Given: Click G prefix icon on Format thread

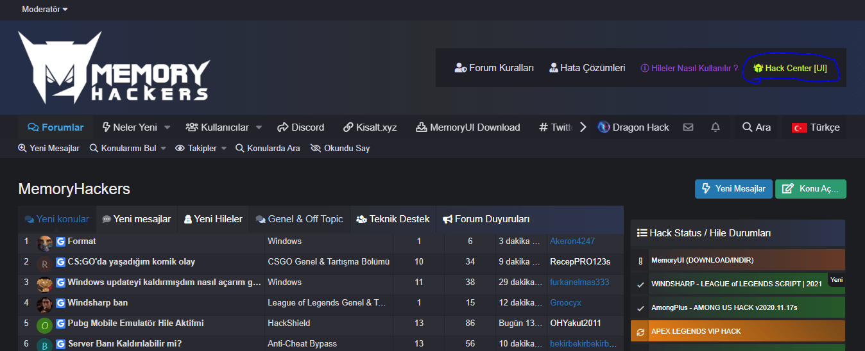Looking at the screenshot, I should click(x=61, y=241).
